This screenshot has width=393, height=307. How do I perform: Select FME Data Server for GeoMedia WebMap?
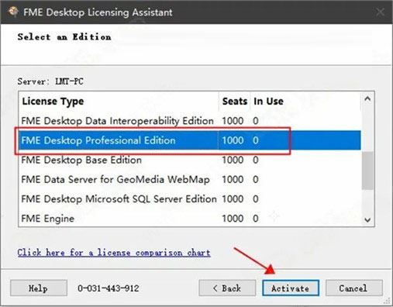point(189,179)
